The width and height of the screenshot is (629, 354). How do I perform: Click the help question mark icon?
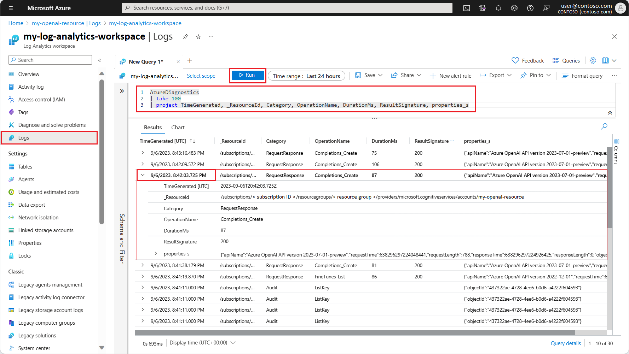click(530, 8)
